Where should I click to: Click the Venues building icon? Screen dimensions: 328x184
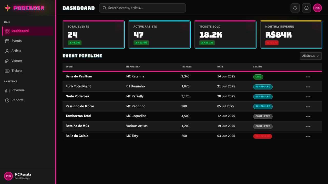[x=7, y=61]
